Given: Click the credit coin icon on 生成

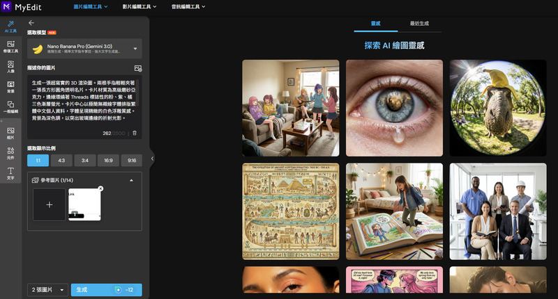Looking at the screenshot, I should [x=118, y=290].
